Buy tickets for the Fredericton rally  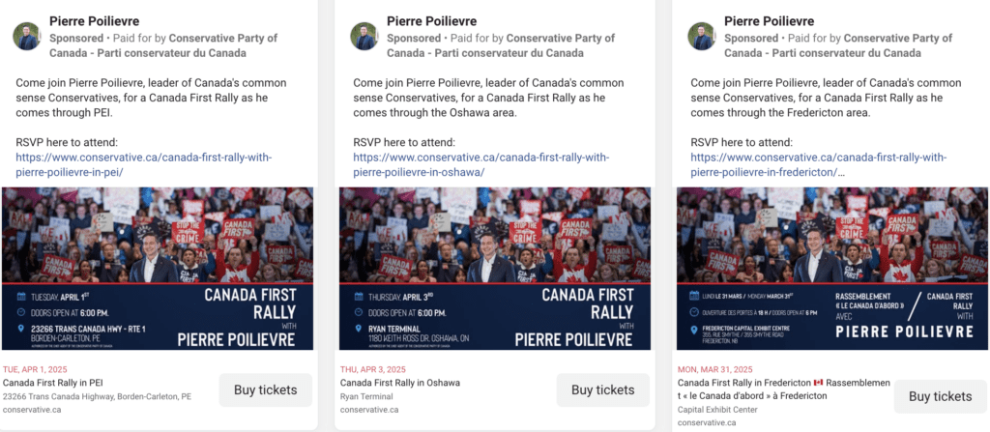940,396
